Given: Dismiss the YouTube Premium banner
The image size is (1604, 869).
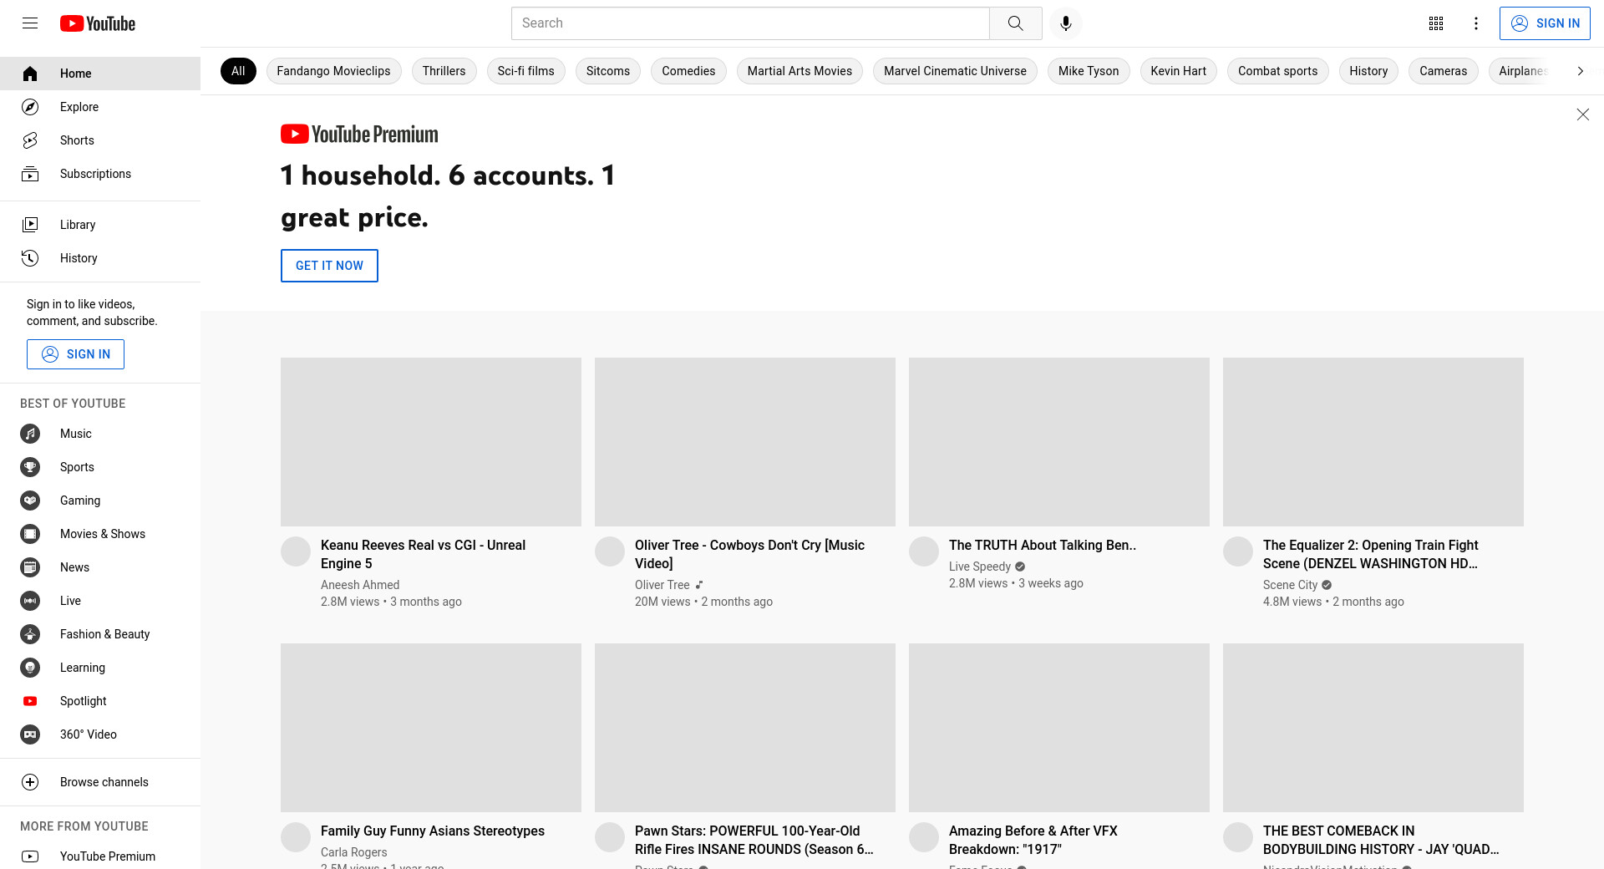Looking at the screenshot, I should [1582, 114].
